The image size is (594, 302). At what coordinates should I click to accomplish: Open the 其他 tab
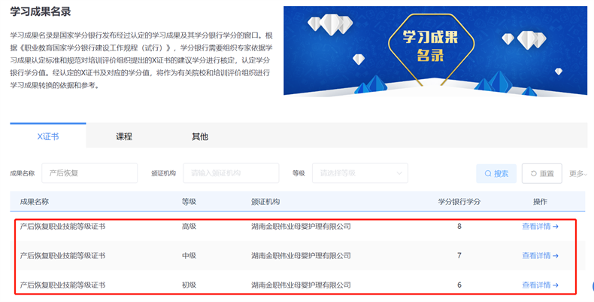[x=200, y=136]
